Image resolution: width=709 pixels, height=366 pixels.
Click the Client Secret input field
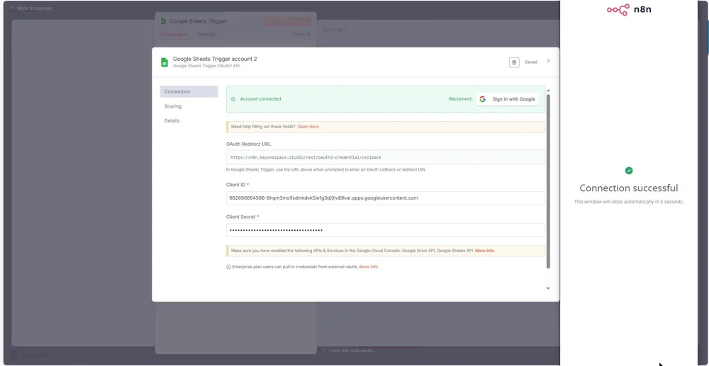tap(386, 230)
